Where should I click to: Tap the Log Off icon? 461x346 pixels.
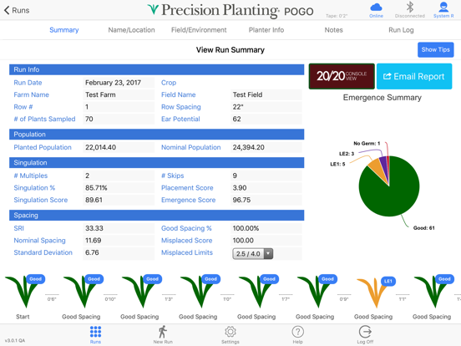pyautogui.click(x=365, y=335)
